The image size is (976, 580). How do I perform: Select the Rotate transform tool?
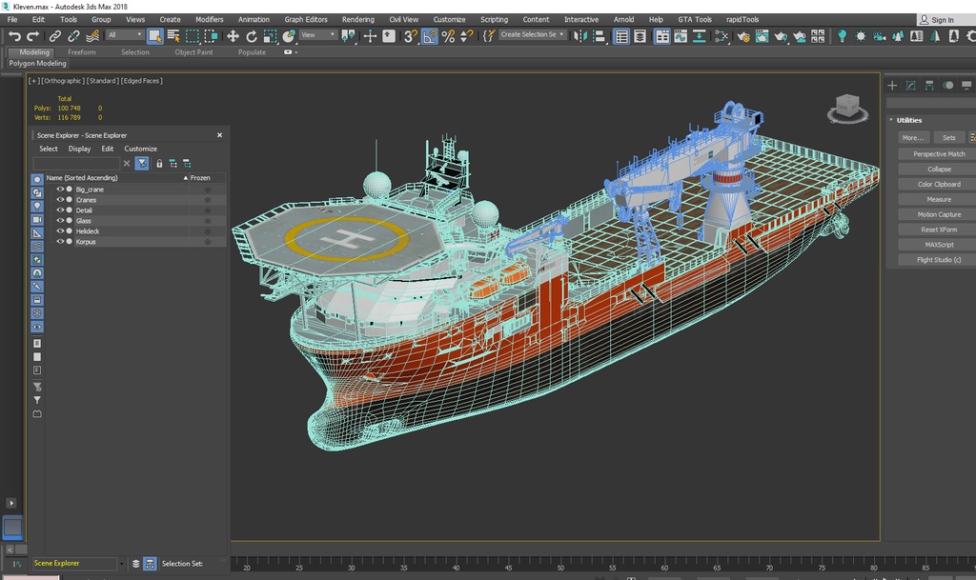(x=252, y=36)
